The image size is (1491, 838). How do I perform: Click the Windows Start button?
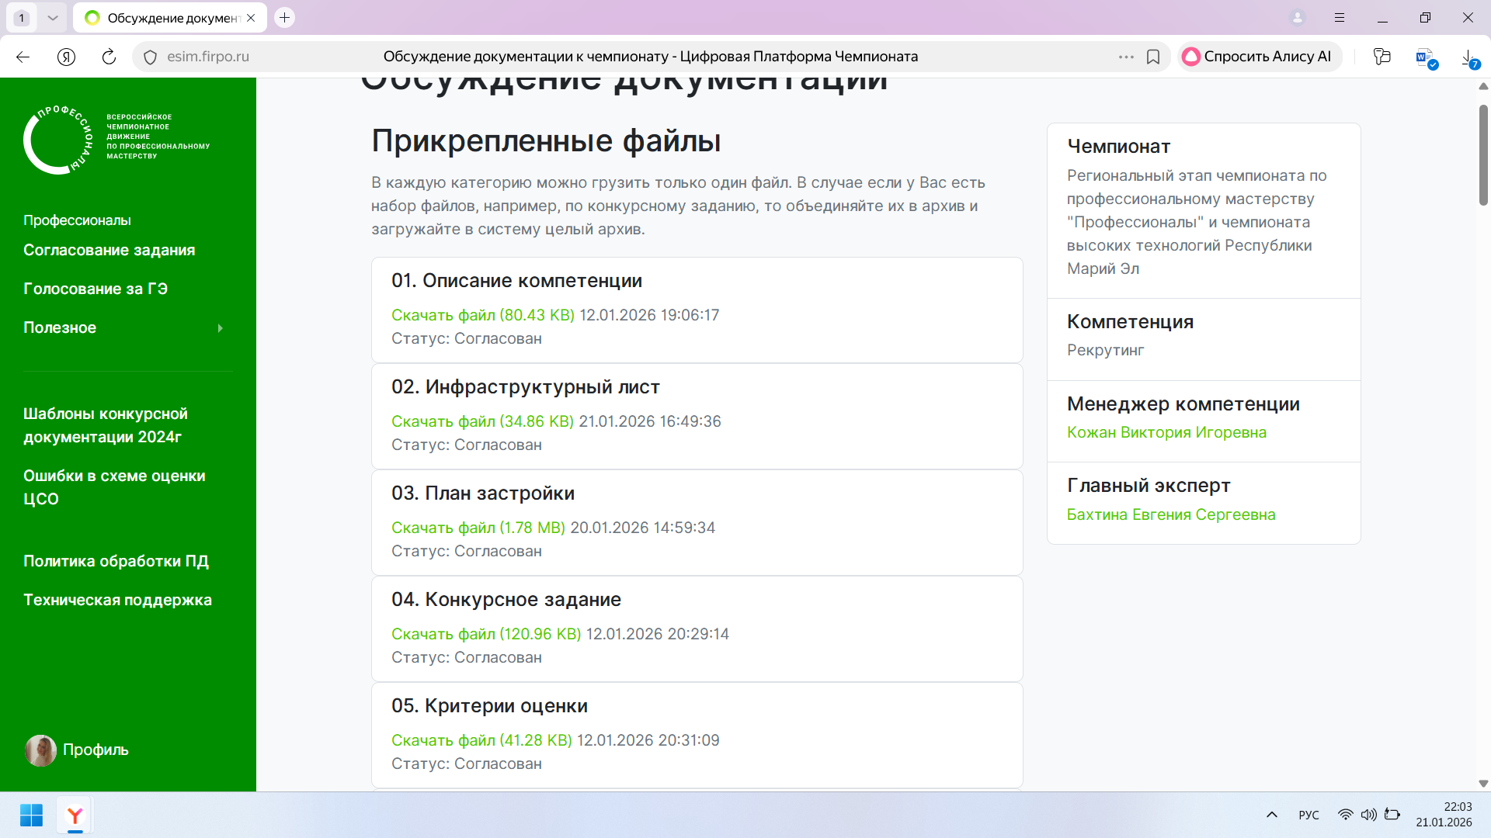click(31, 815)
